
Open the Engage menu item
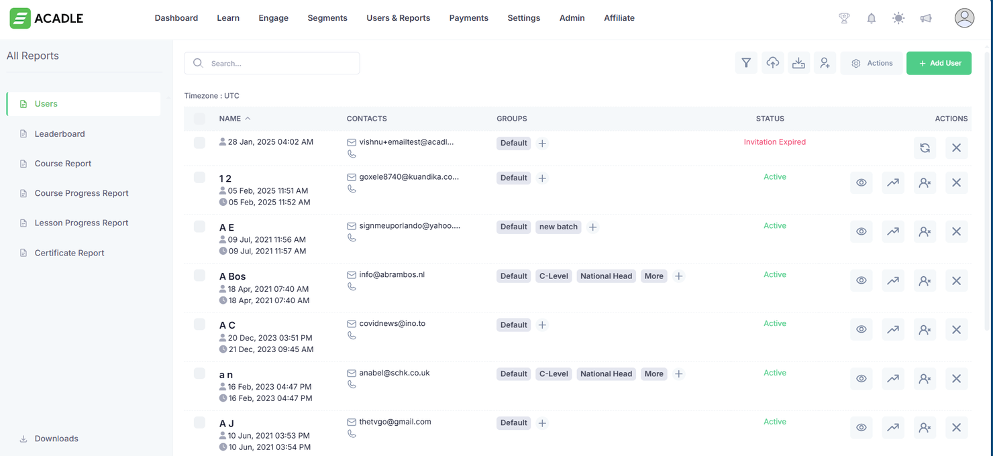tap(274, 18)
